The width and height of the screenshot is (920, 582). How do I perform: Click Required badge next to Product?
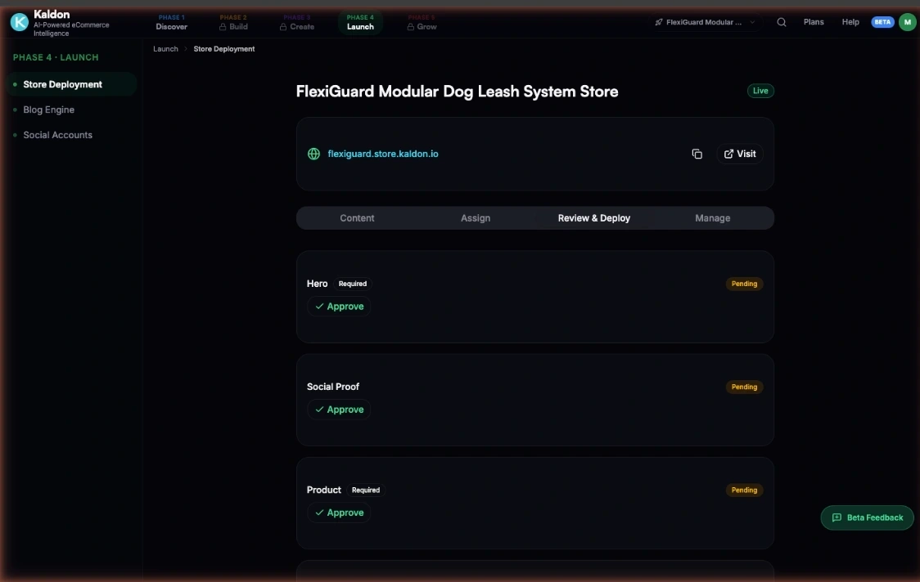[366, 490]
